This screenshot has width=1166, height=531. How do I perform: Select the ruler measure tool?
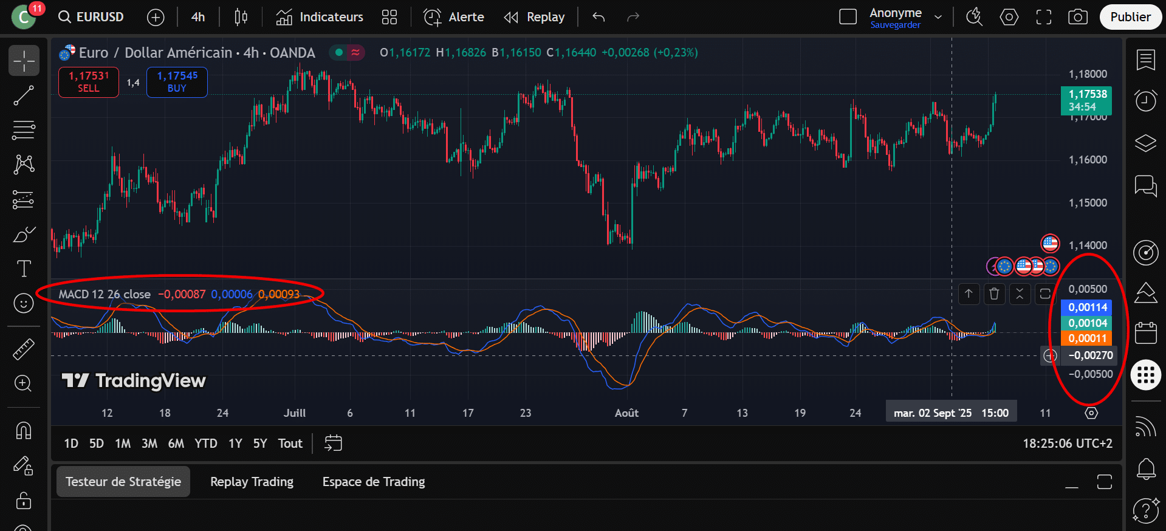24,349
